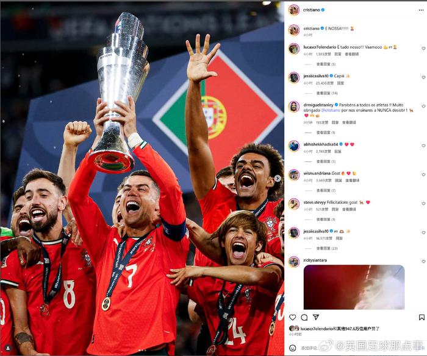The height and width of the screenshot is (356, 427).
Task: Expand replies under abhishekkhadka84's comment
Action: coord(326,161)
